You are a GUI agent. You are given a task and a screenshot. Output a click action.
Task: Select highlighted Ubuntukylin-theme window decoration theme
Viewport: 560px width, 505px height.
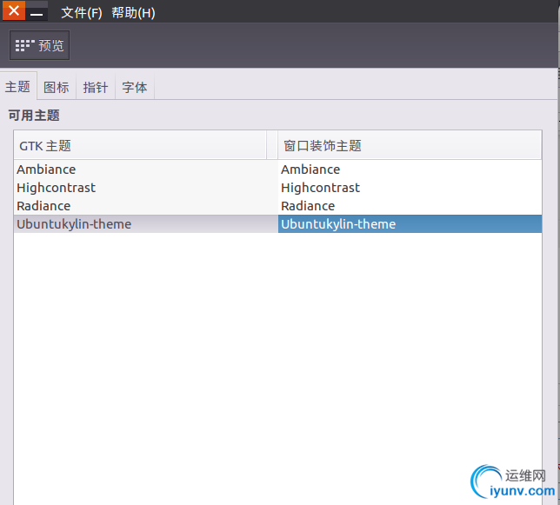410,223
